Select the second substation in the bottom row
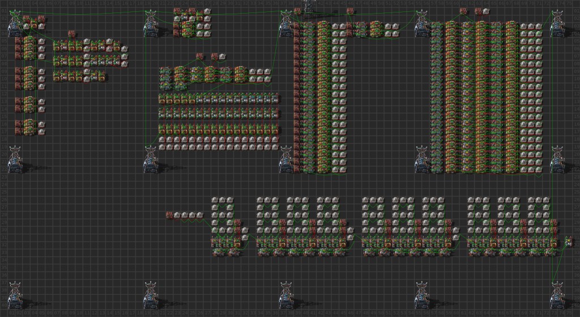The height and width of the screenshot is (317, 580). [150, 295]
